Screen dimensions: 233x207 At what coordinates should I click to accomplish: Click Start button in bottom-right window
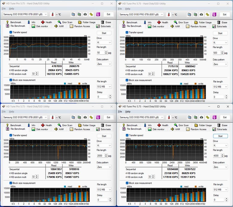point(220,136)
